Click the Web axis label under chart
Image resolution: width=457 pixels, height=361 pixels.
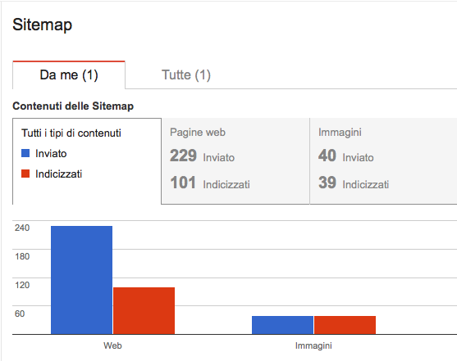coord(112,345)
